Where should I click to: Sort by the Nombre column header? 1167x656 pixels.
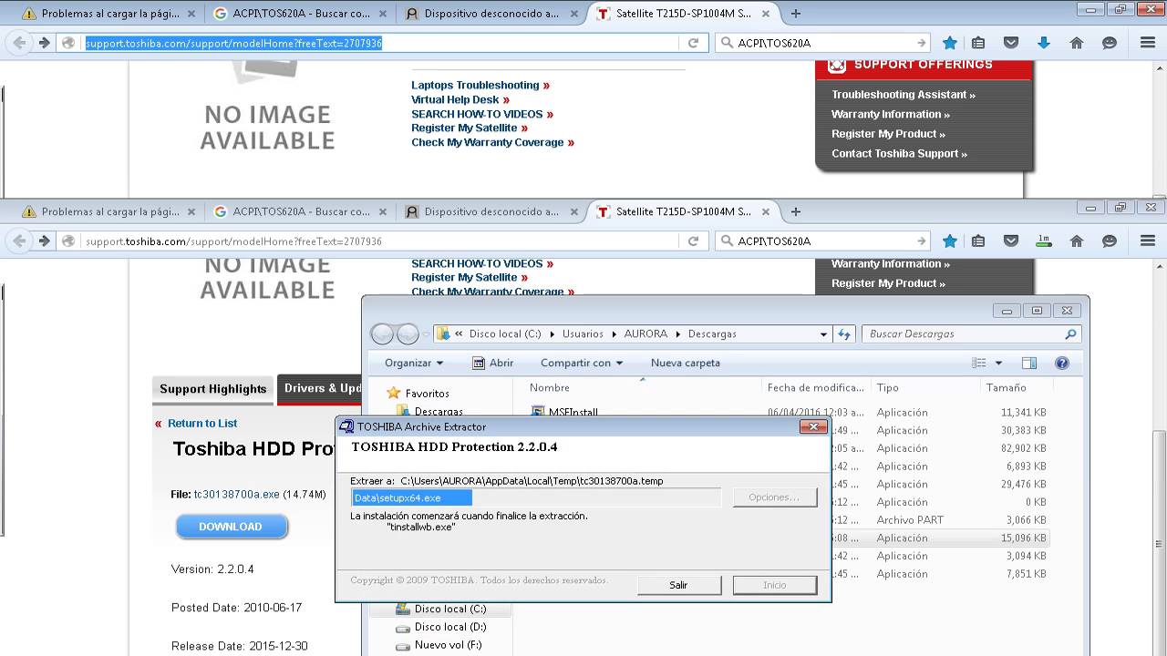tap(550, 387)
